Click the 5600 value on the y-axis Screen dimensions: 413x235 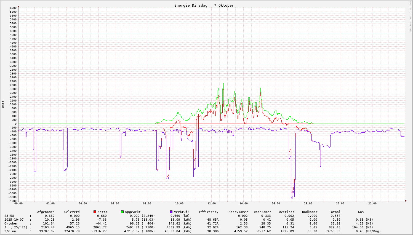[x=13, y=16]
